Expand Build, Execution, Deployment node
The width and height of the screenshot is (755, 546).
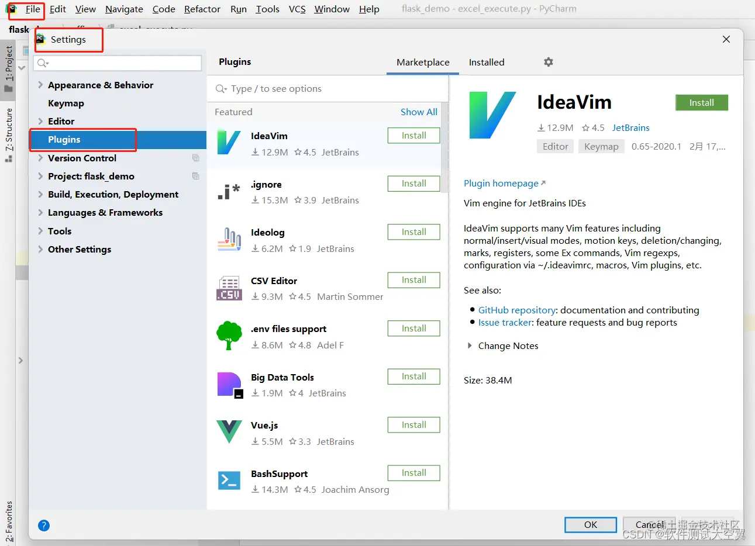40,194
